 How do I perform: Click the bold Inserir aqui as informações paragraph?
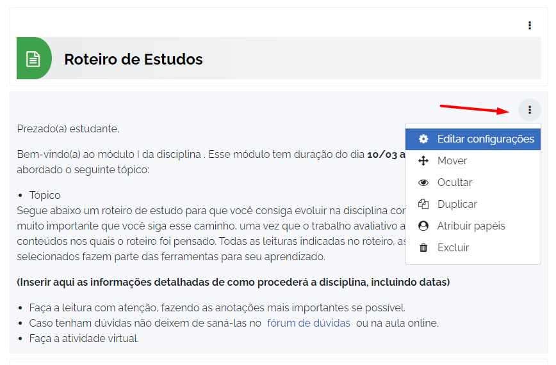[233, 283]
